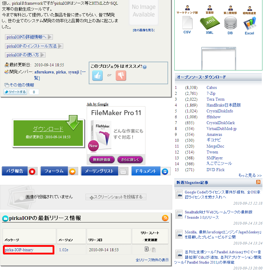The height and width of the screenshot is (270, 263).
Task: Click the thumbs up recommend icon
Action: [x=98, y=75]
